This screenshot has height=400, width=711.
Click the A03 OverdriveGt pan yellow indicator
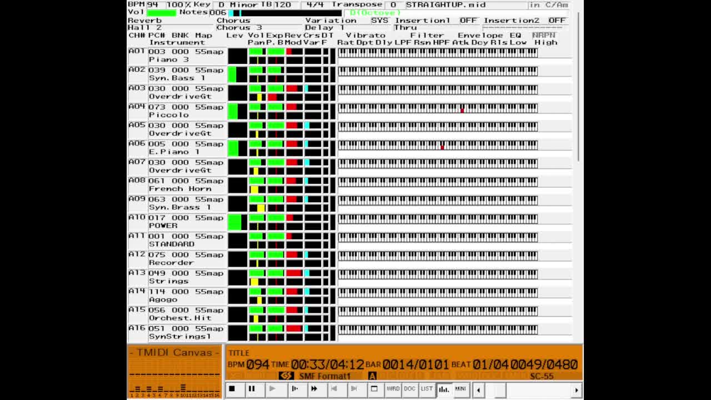259,97
